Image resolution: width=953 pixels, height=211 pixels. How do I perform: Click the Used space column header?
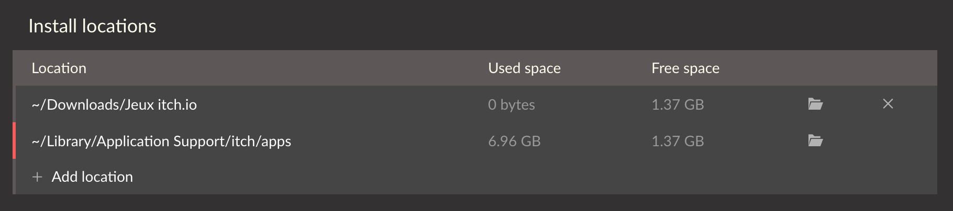[524, 68]
